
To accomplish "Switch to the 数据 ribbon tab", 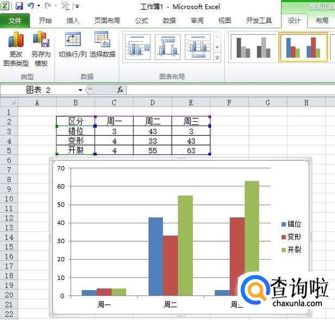I will point(169,21).
